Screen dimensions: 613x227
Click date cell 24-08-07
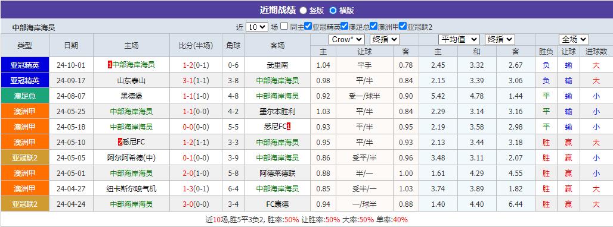pos(71,96)
